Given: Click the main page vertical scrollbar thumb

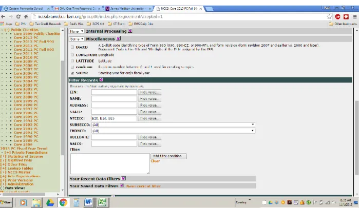Looking at the screenshot, I should (x=357, y=138).
